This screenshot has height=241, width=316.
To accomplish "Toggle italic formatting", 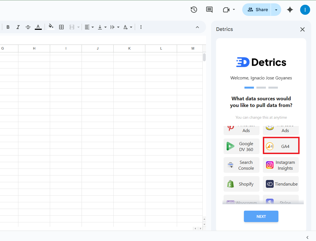I will (18, 27).
